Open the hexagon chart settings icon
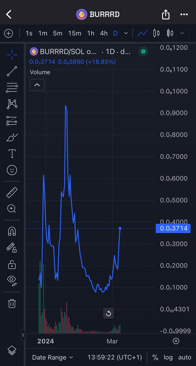The width and height of the screenshot is (196, 366). (x=176, y=341)
